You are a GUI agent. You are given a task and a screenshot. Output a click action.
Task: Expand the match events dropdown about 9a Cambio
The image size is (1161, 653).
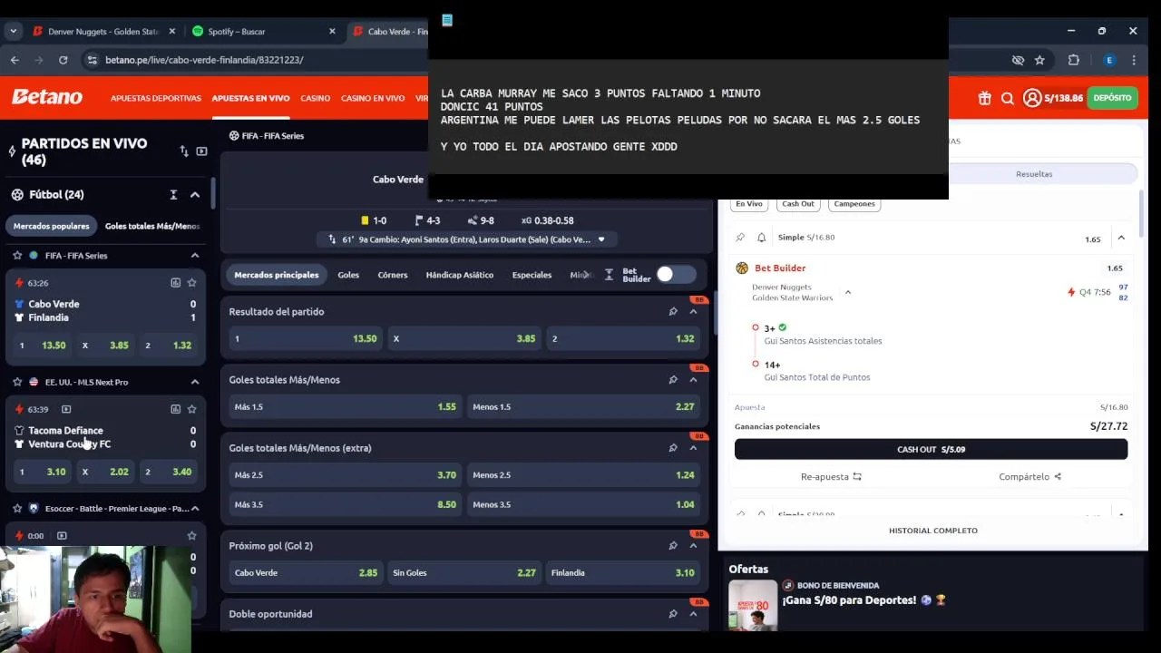pos(600,239)
